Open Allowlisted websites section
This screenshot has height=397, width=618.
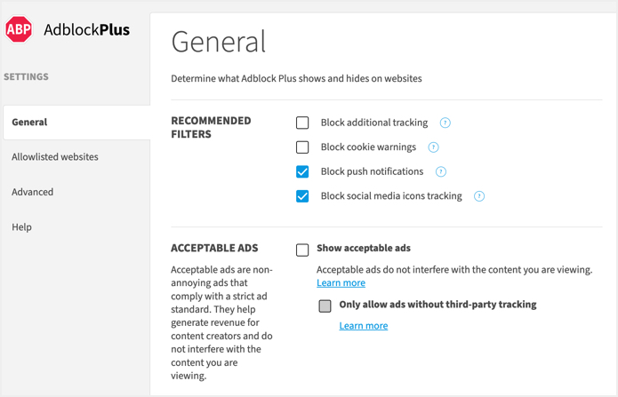pyautogui.click(x=55, y=157)
